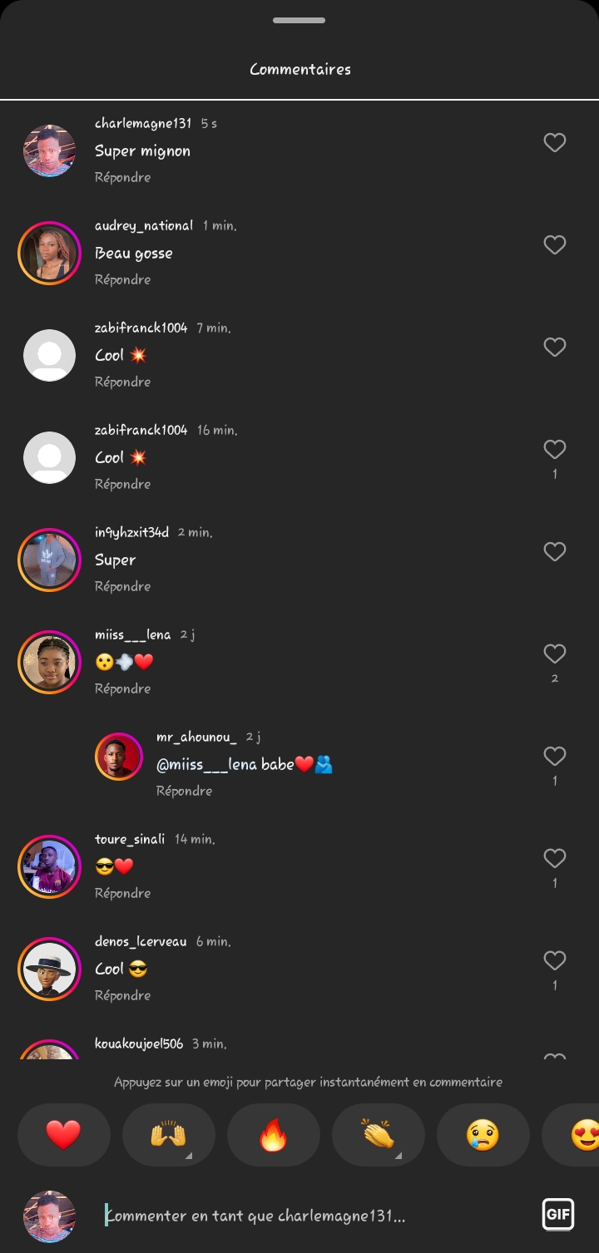Reply to in9yhzxit34d's "Super" comment

(x=122, y=586)
